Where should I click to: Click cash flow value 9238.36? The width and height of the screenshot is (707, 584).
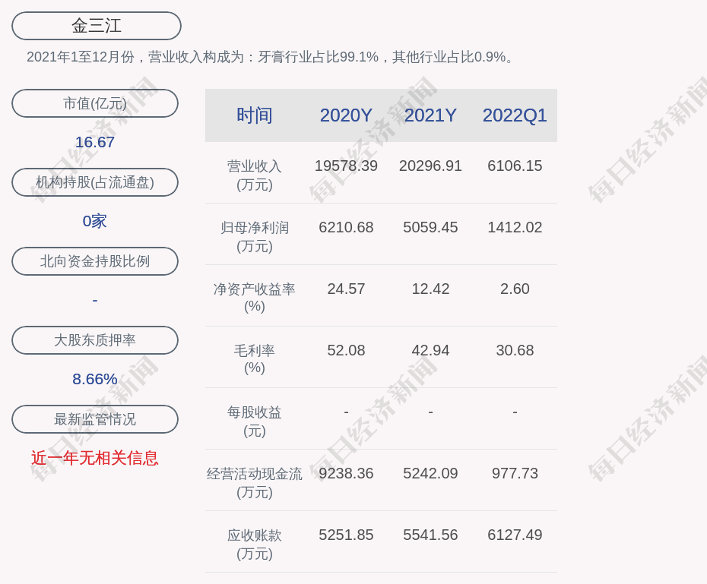pos(346,474)
